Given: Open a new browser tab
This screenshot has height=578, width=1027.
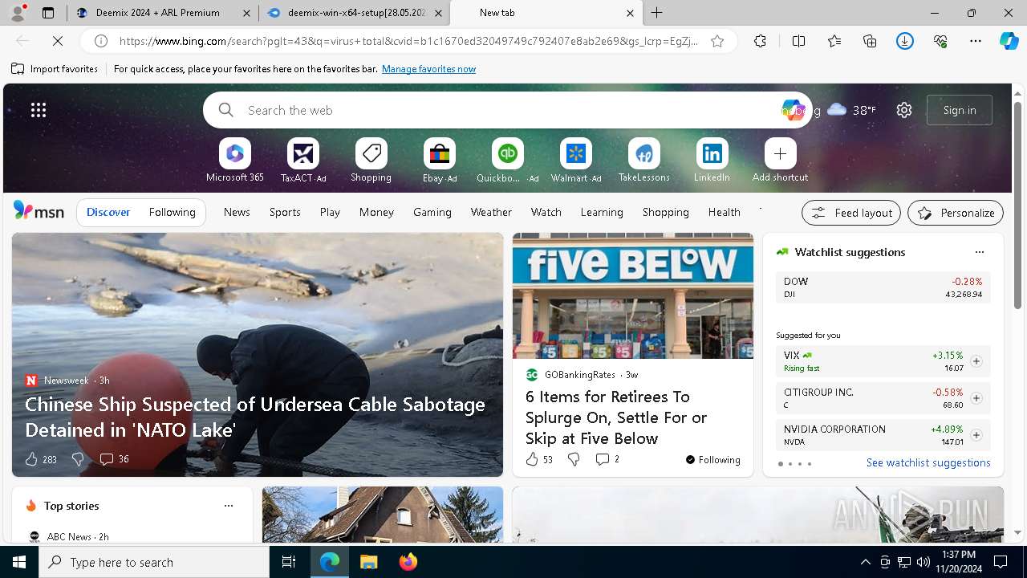Looking at the screenshot, I should 657,13.
